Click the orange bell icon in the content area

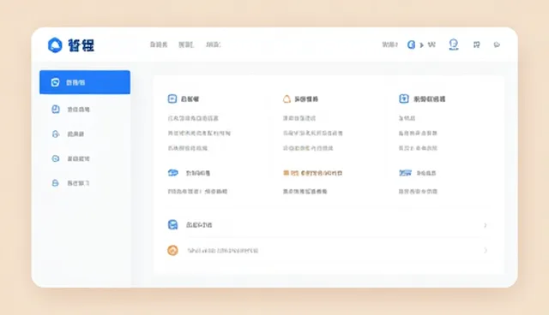click(x=287, y=98)
